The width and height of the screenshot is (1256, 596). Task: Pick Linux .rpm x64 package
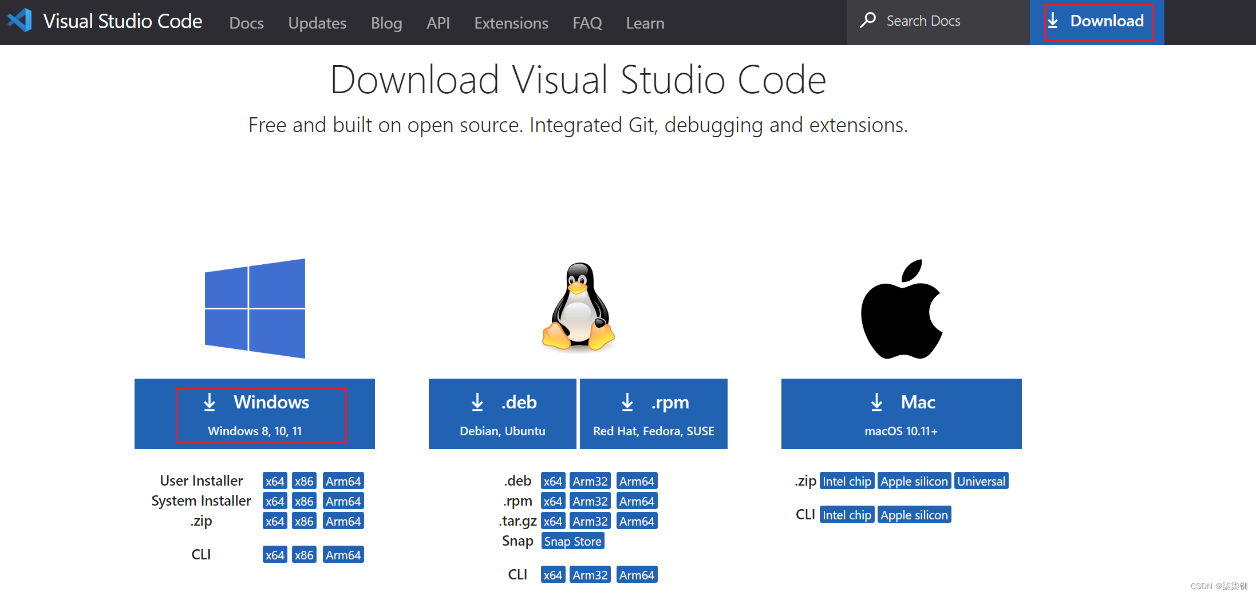point(553,501)
